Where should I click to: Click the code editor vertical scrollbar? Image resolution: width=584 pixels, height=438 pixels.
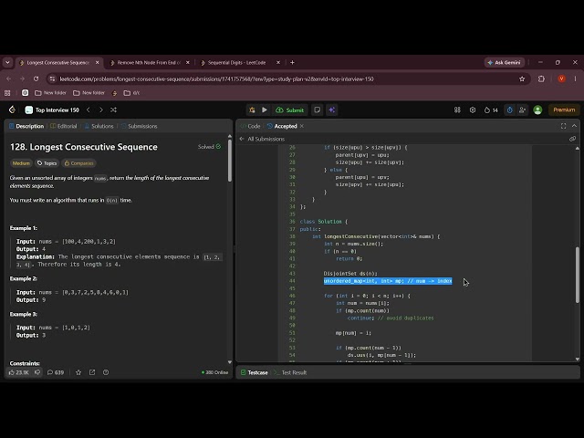coord(578,275)
